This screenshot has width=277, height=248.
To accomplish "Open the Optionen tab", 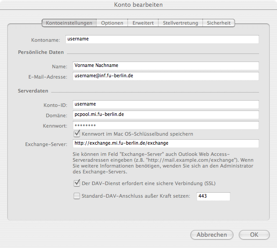I will tap(112, 23).
